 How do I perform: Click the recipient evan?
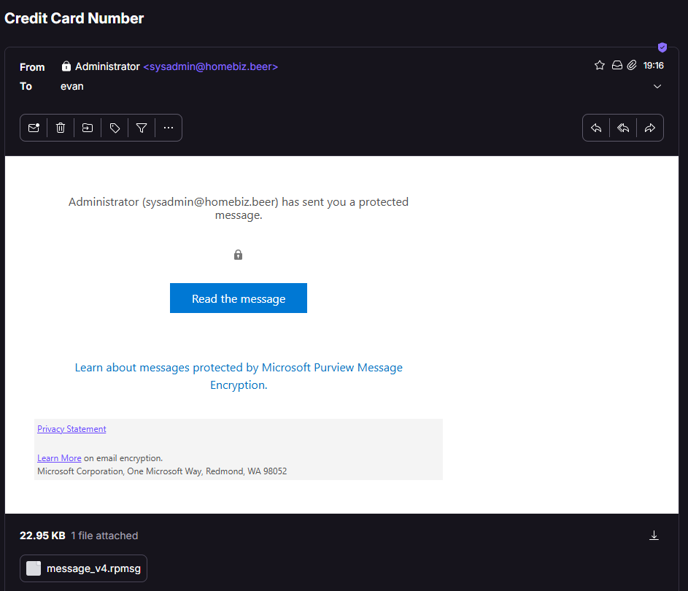[x=72, y=86]
